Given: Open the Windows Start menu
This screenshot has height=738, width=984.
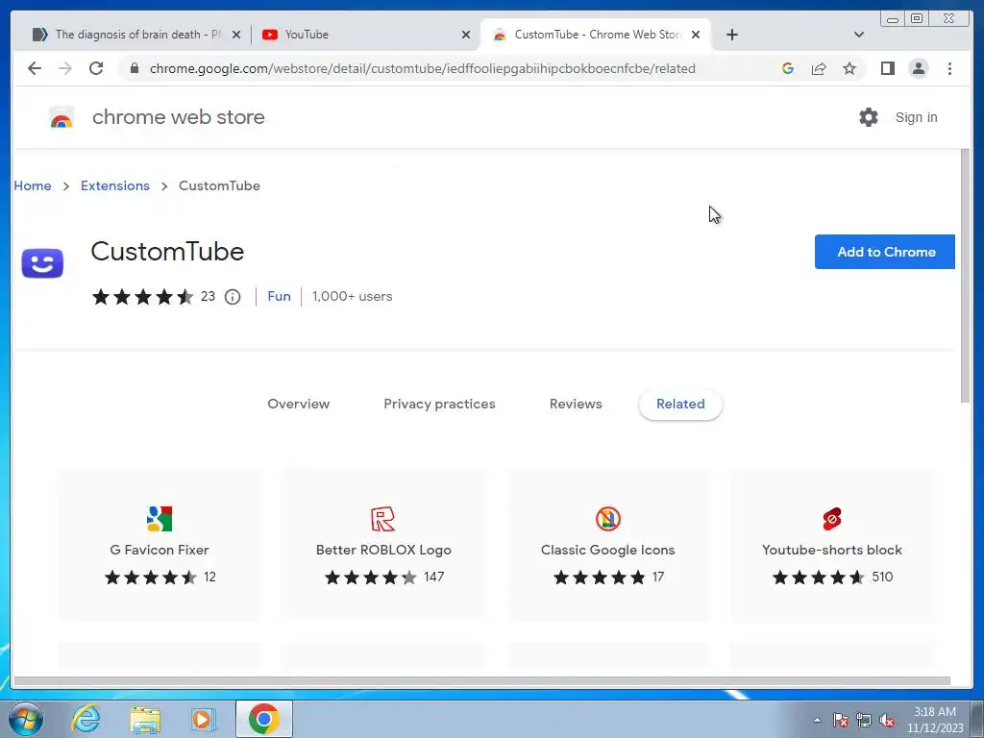Looking at the screenshot, I should (26, 719).
